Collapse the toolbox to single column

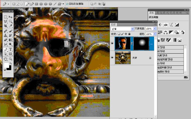(9, 11)
